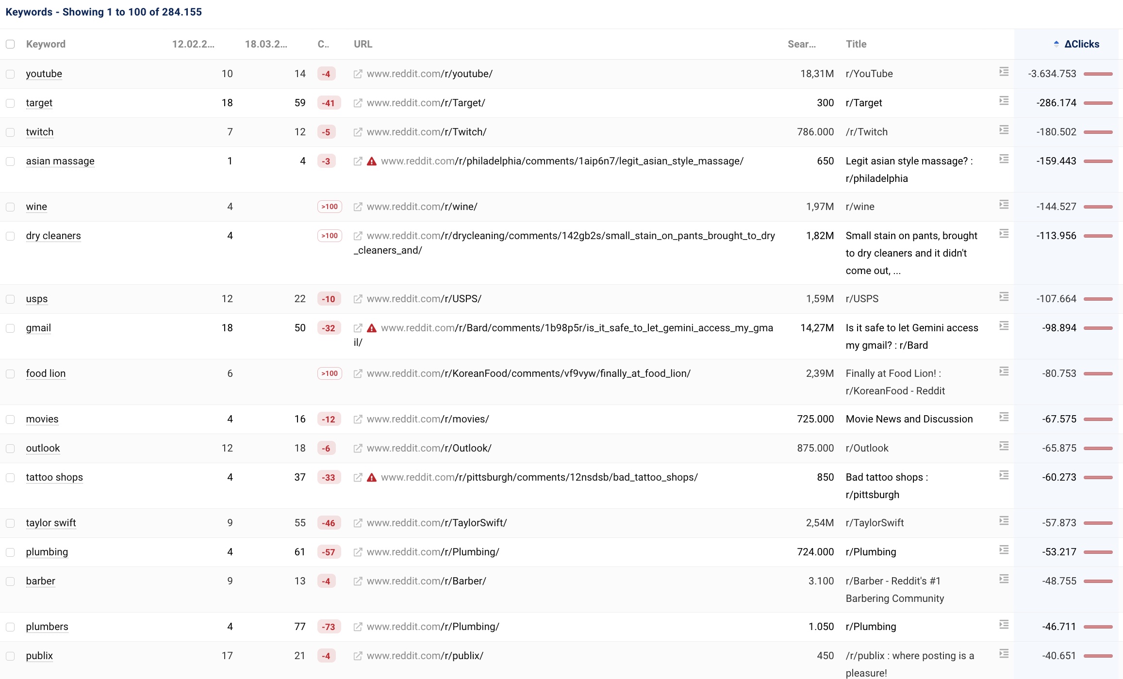Open SERP snippet icon for publix row
Viewport: 1123px width, 679px height.
click(1004, 654)
